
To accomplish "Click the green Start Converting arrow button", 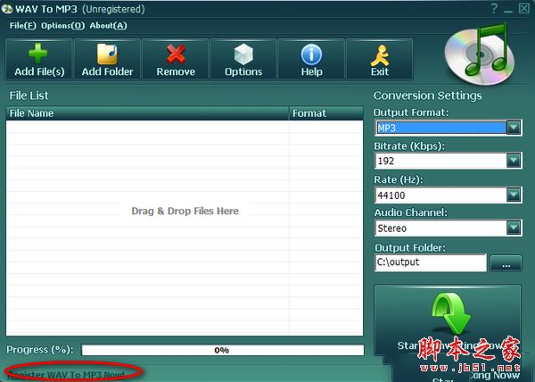I will click(448, 320).
